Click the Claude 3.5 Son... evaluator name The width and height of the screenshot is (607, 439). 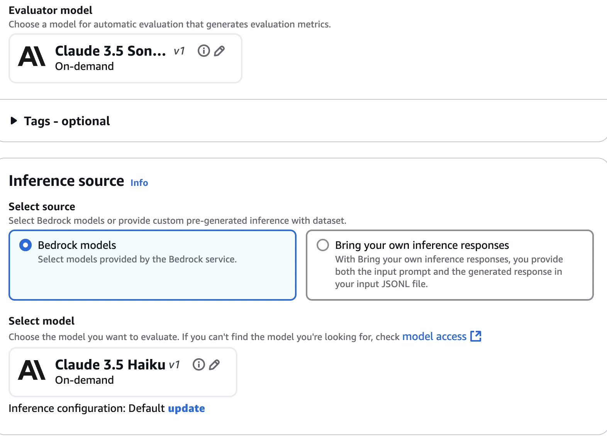[x=110, y=51]
